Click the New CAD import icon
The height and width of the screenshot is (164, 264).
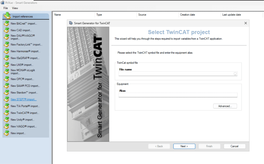[x=6, y=30]
